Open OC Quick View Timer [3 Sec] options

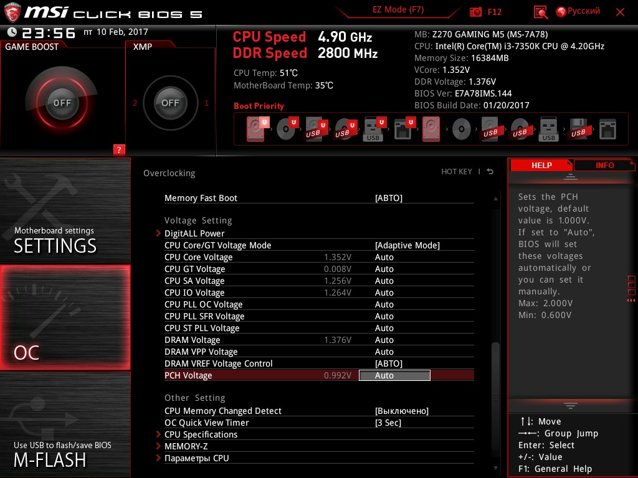click(388, 423)
